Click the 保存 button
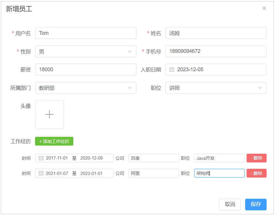Image resolution: width=275 pixels, height=215 pixels. pyautogui.click(x=256, y=204)
